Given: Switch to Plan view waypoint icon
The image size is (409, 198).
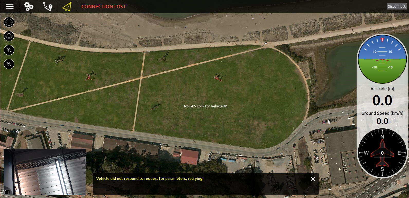Looking at the screenshot, I should [48, 6].
